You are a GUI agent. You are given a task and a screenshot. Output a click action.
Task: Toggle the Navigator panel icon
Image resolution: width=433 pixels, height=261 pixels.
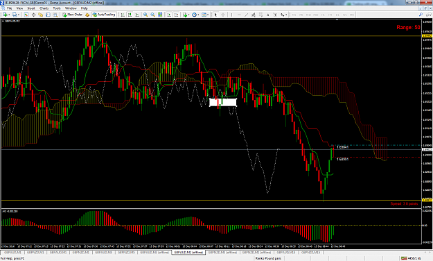(x=41, y=15)
